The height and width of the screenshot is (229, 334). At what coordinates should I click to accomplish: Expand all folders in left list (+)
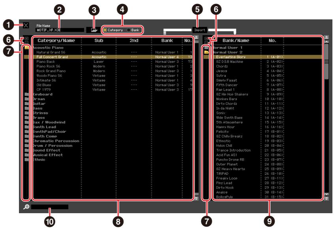(26, 39)
